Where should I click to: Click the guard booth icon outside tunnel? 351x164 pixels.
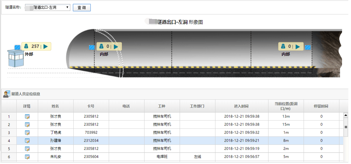coord(16,58)
